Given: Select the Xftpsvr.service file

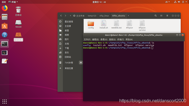Looking at the screenshot, I should click(142, 25).
